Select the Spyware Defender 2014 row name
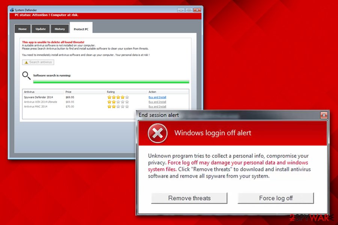 click(38, 97)
